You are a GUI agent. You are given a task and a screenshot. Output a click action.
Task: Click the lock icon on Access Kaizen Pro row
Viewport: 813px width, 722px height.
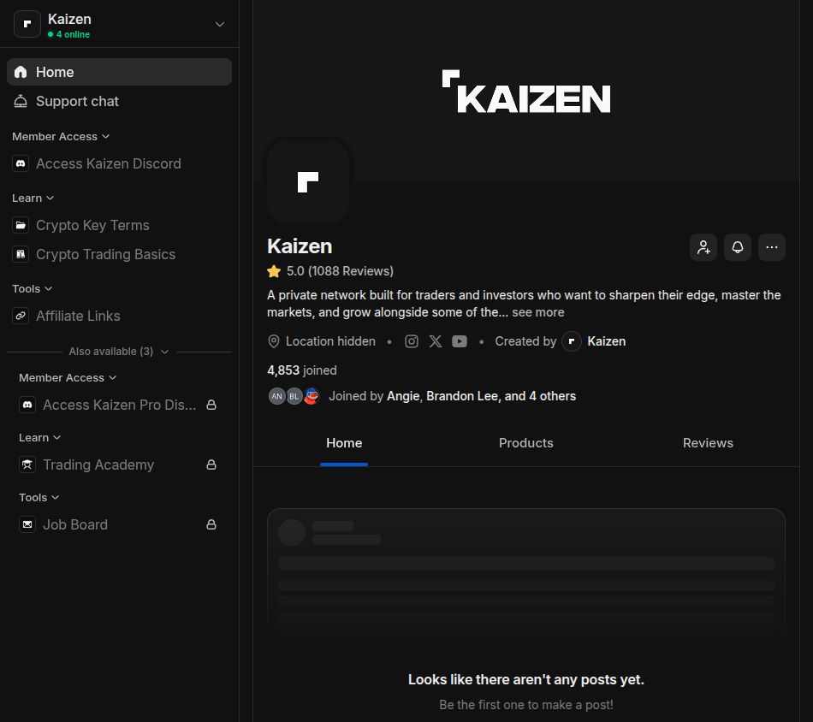[x=211, y=405]
